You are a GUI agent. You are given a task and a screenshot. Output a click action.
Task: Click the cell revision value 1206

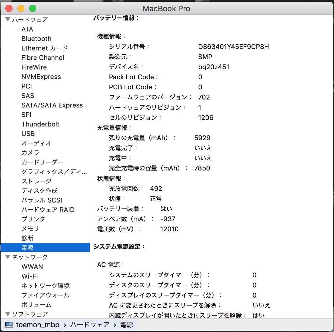pos(206,118)
